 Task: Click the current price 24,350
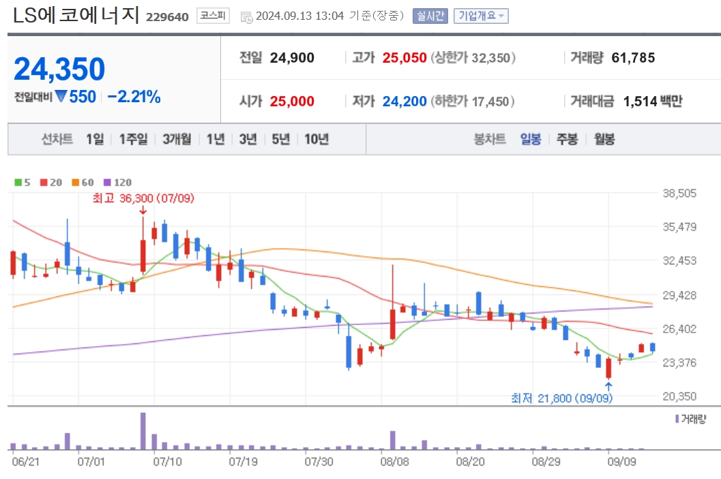pos(59,69)
